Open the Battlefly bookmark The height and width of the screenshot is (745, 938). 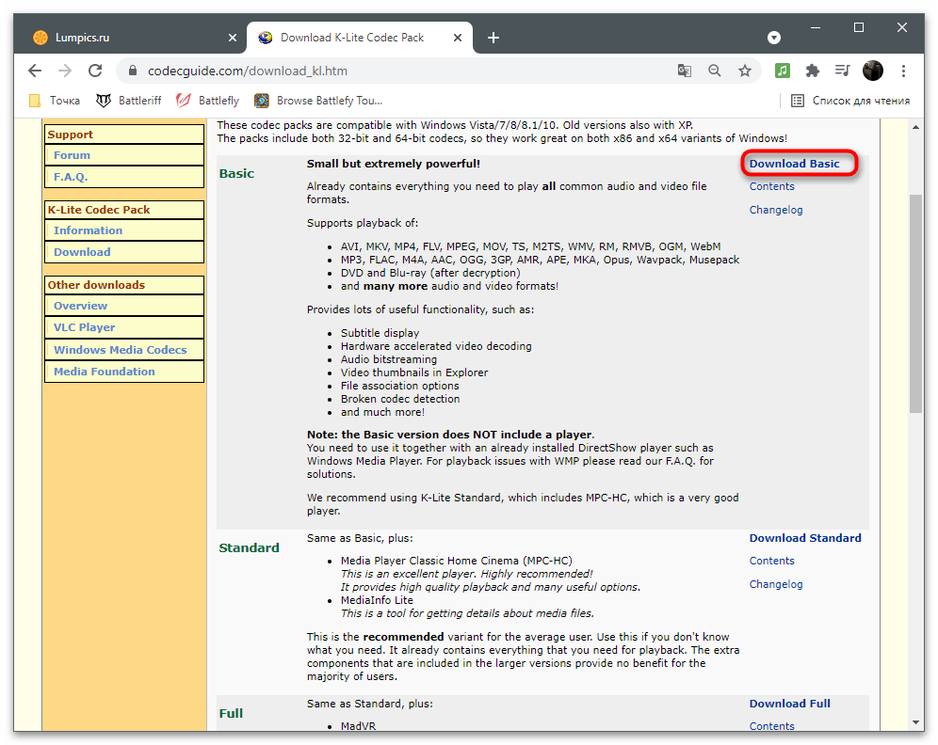[x=207, y=101]
